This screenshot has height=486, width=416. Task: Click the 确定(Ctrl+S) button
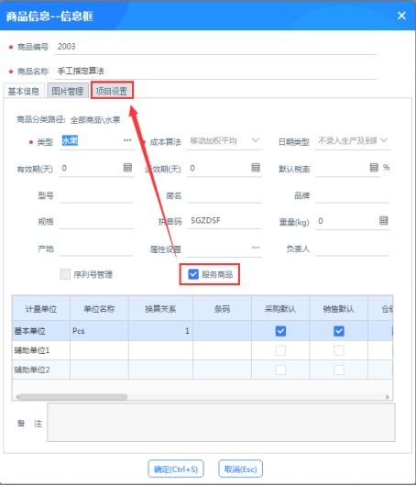(x=176, y=469)
